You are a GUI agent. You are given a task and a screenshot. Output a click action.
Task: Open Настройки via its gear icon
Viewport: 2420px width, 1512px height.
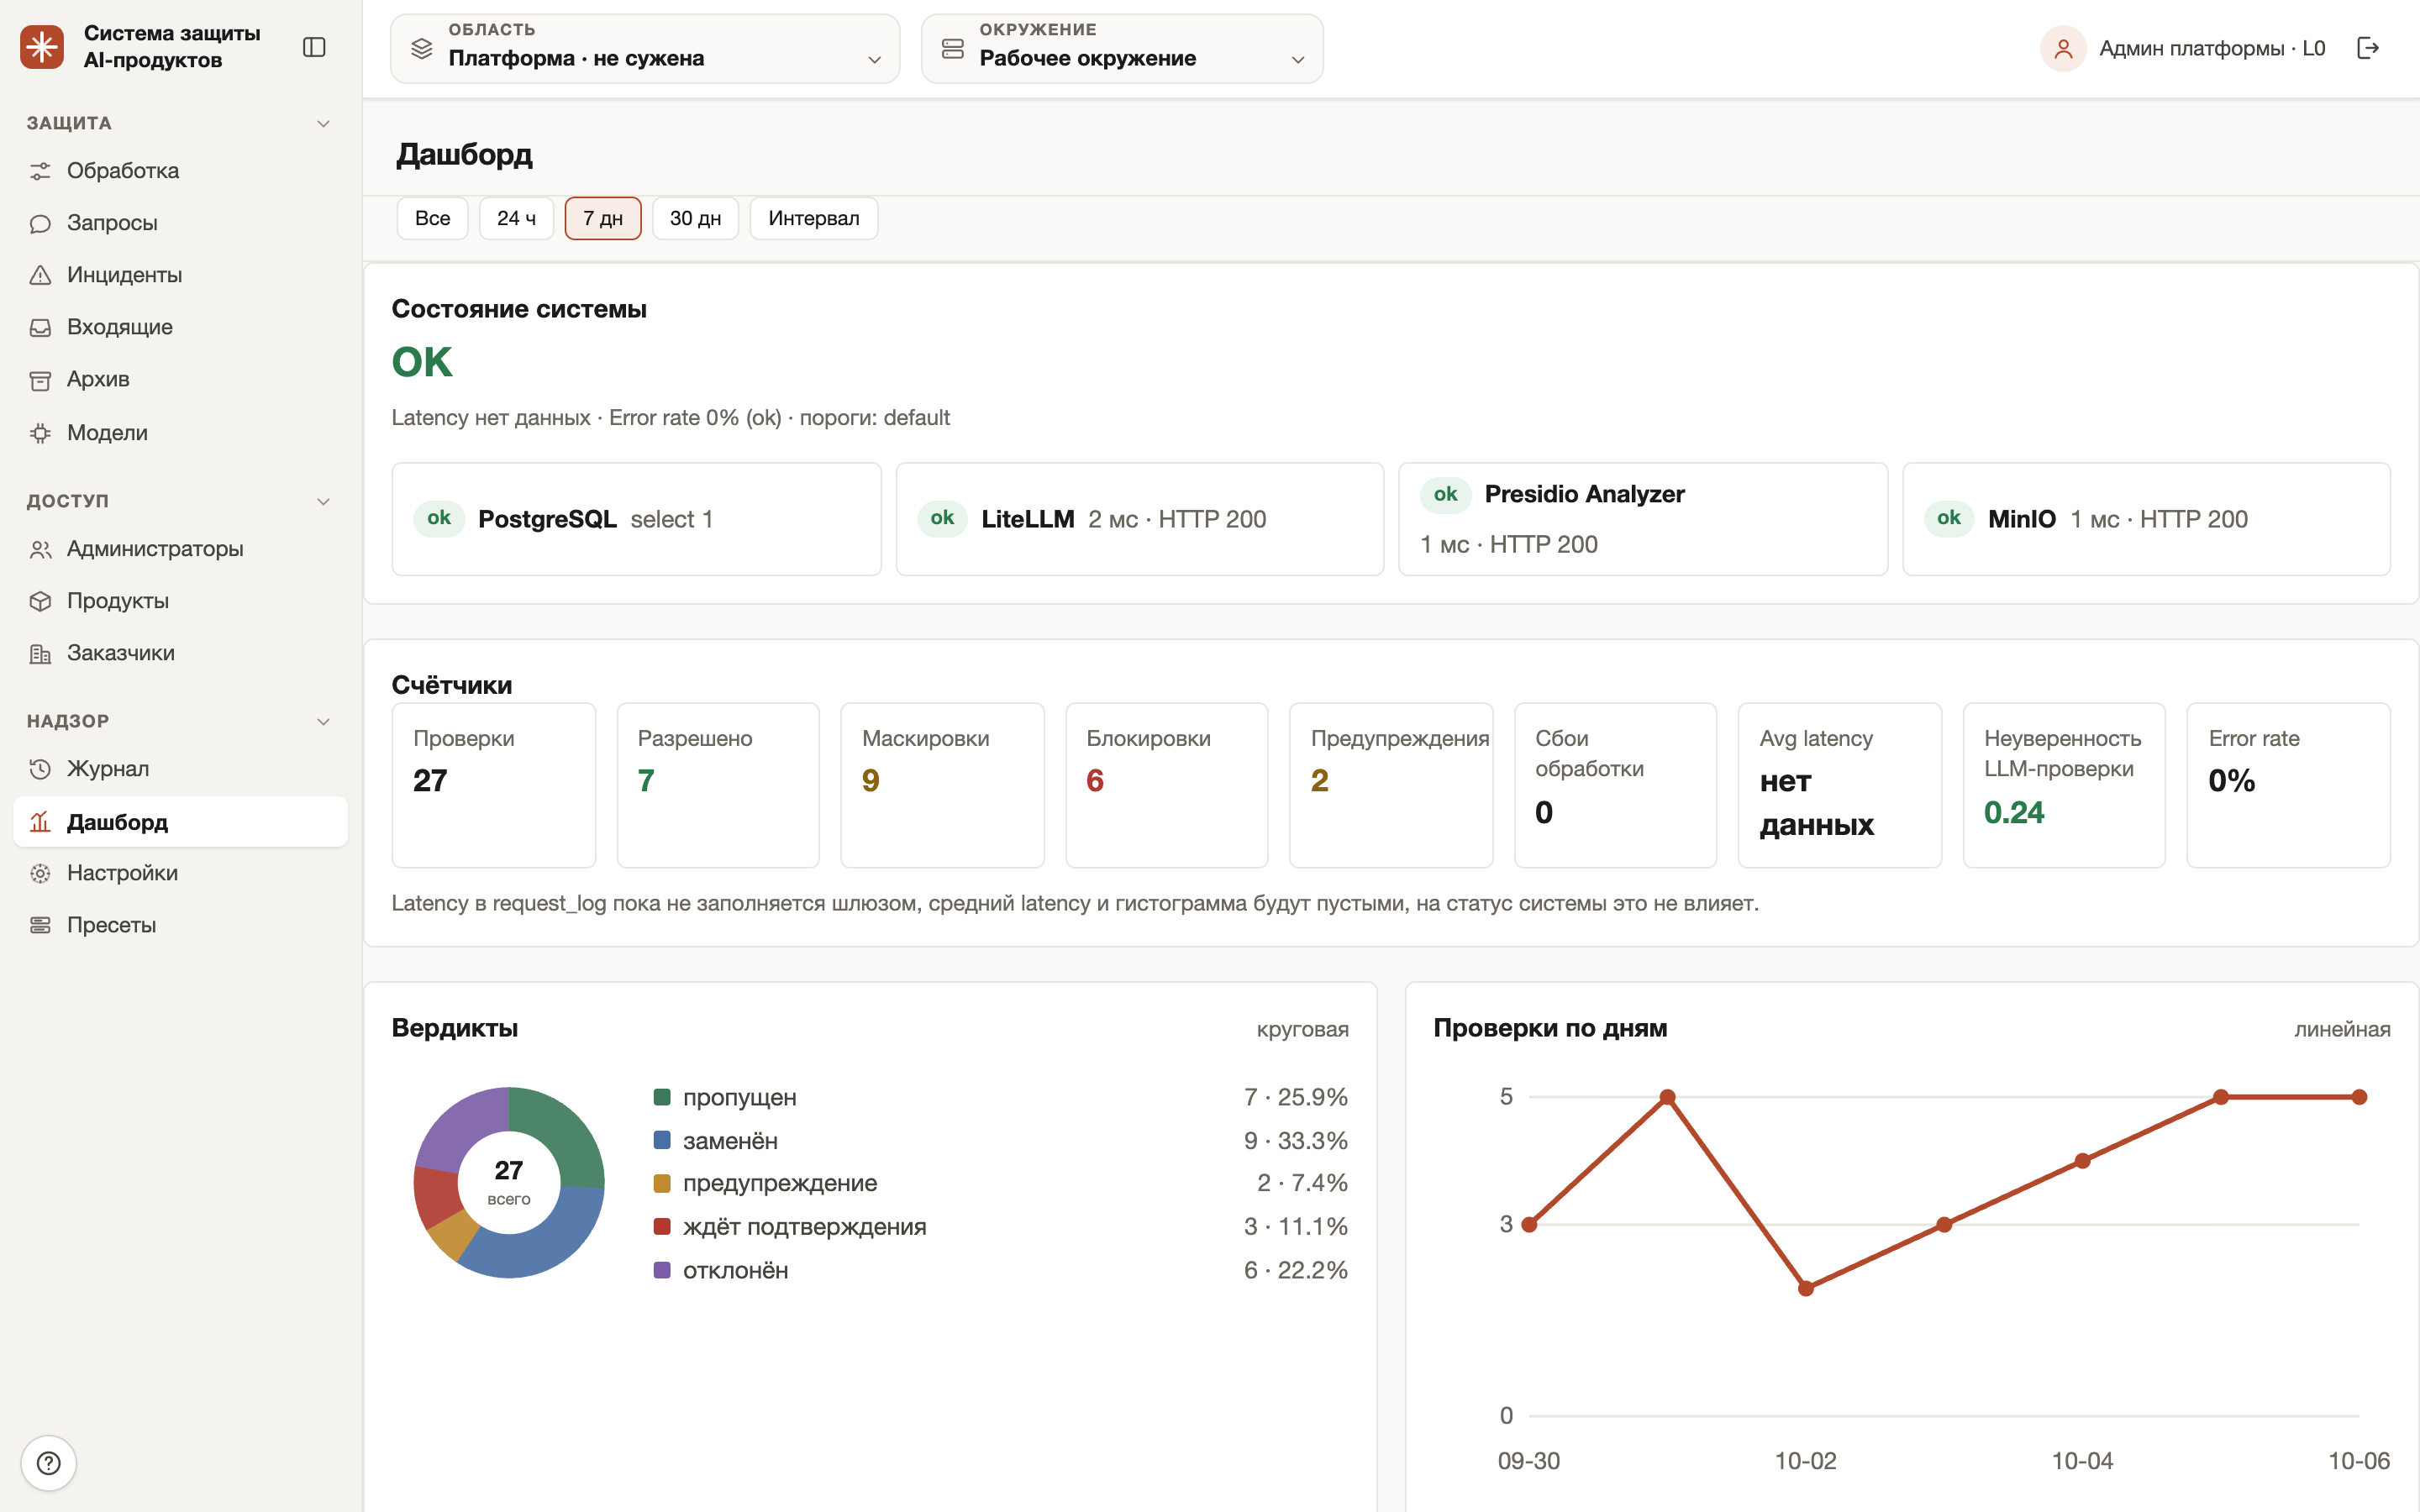(x=40, y=873)
